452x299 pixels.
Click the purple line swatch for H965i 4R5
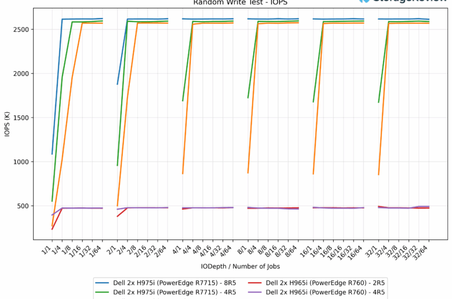tap(255, 293)
